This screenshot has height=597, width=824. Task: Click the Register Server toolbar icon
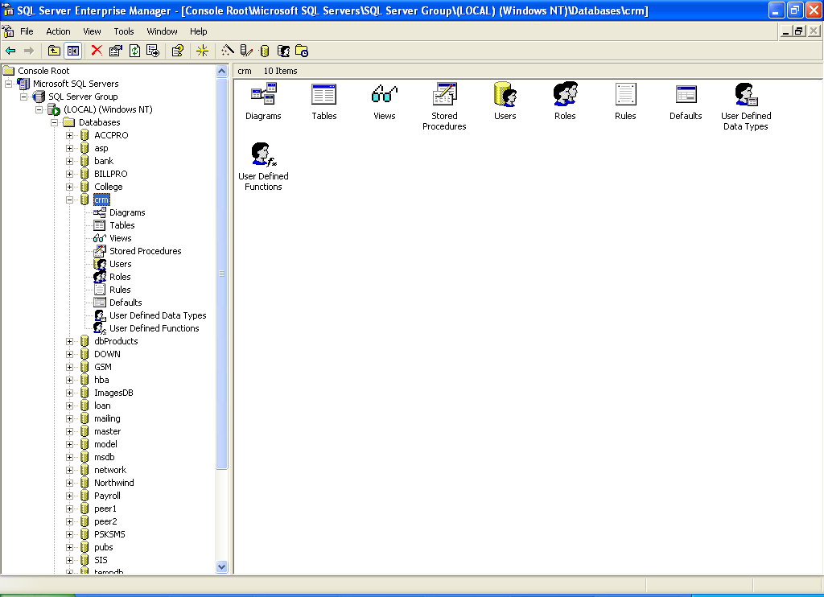[246, 51]
